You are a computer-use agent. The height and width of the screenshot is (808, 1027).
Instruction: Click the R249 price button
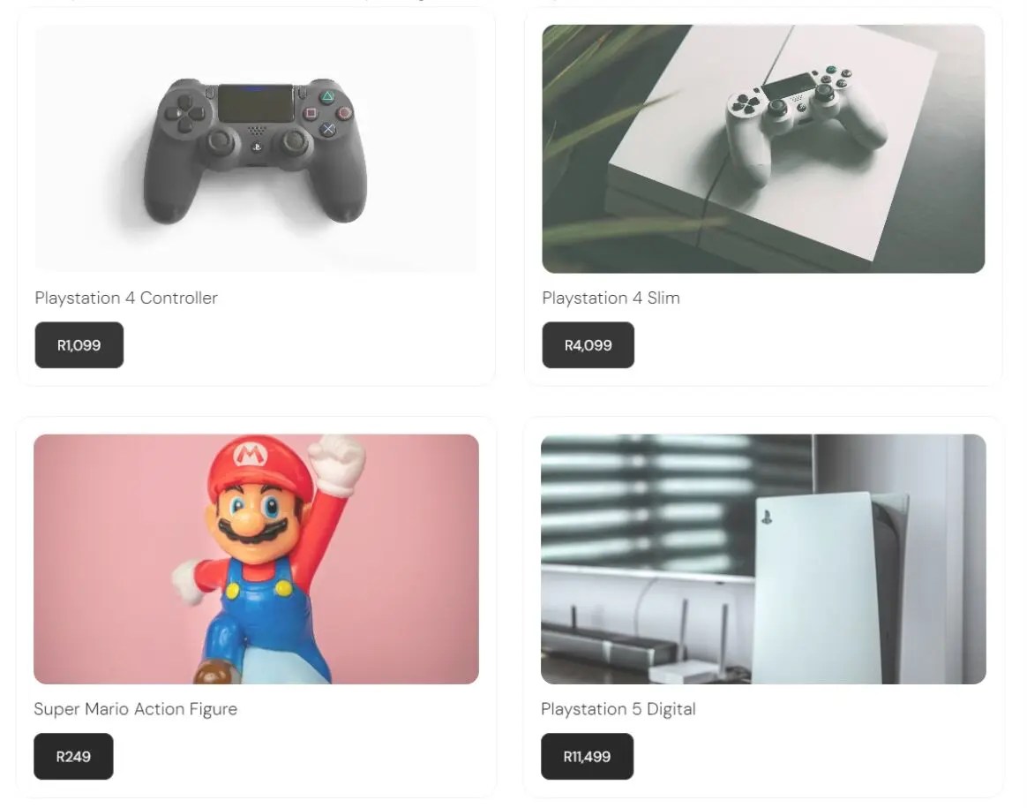pyautogui.click(x=73, y=756)
